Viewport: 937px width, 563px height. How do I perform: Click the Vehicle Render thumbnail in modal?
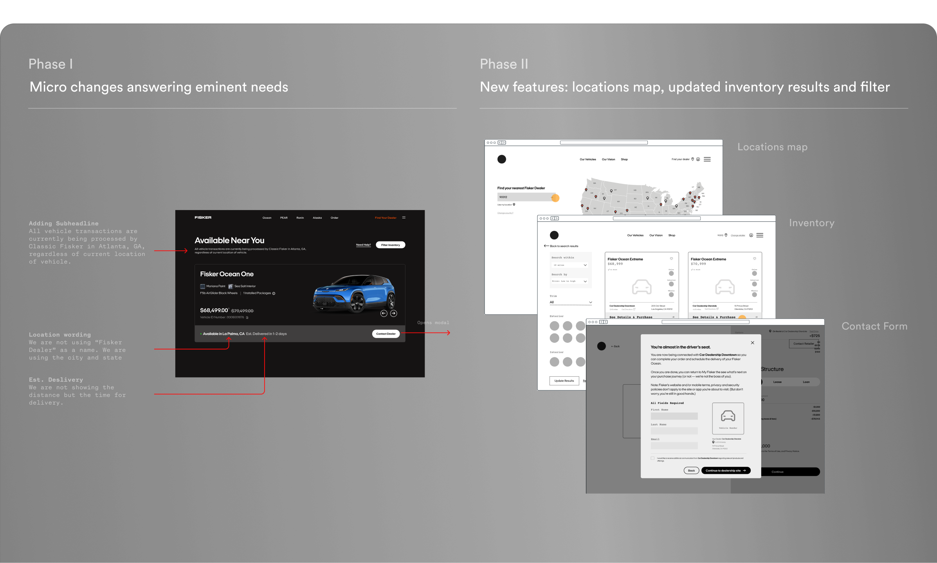(728, 418)
